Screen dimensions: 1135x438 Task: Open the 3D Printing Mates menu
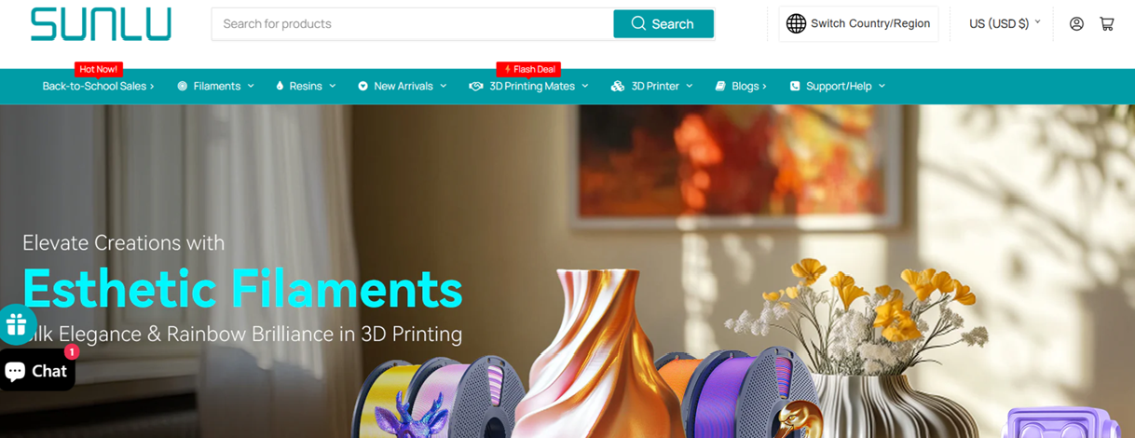click(529, 86)
